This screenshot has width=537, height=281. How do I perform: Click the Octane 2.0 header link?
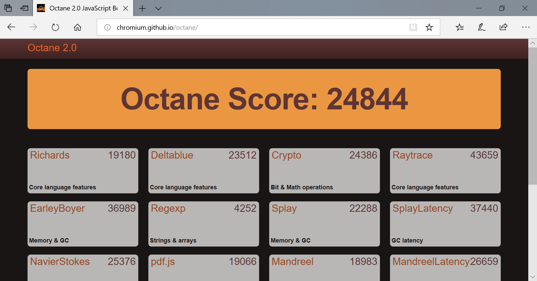click(x=52, y=48)
